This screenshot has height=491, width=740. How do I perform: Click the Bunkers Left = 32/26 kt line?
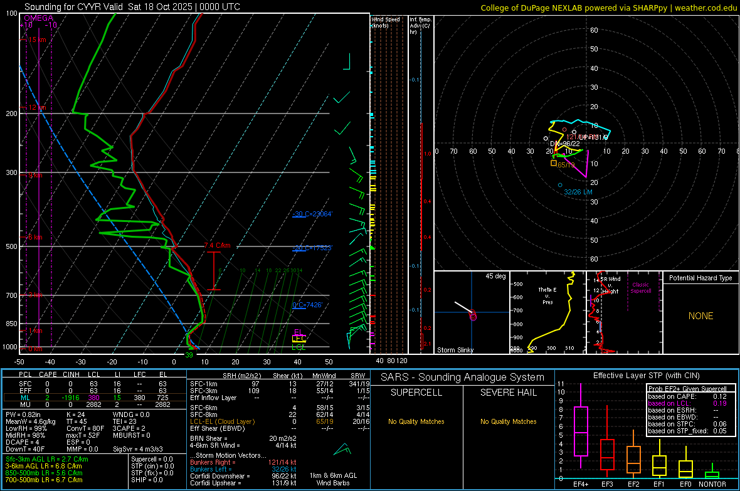pyautogui.click(x=243, y=469)
